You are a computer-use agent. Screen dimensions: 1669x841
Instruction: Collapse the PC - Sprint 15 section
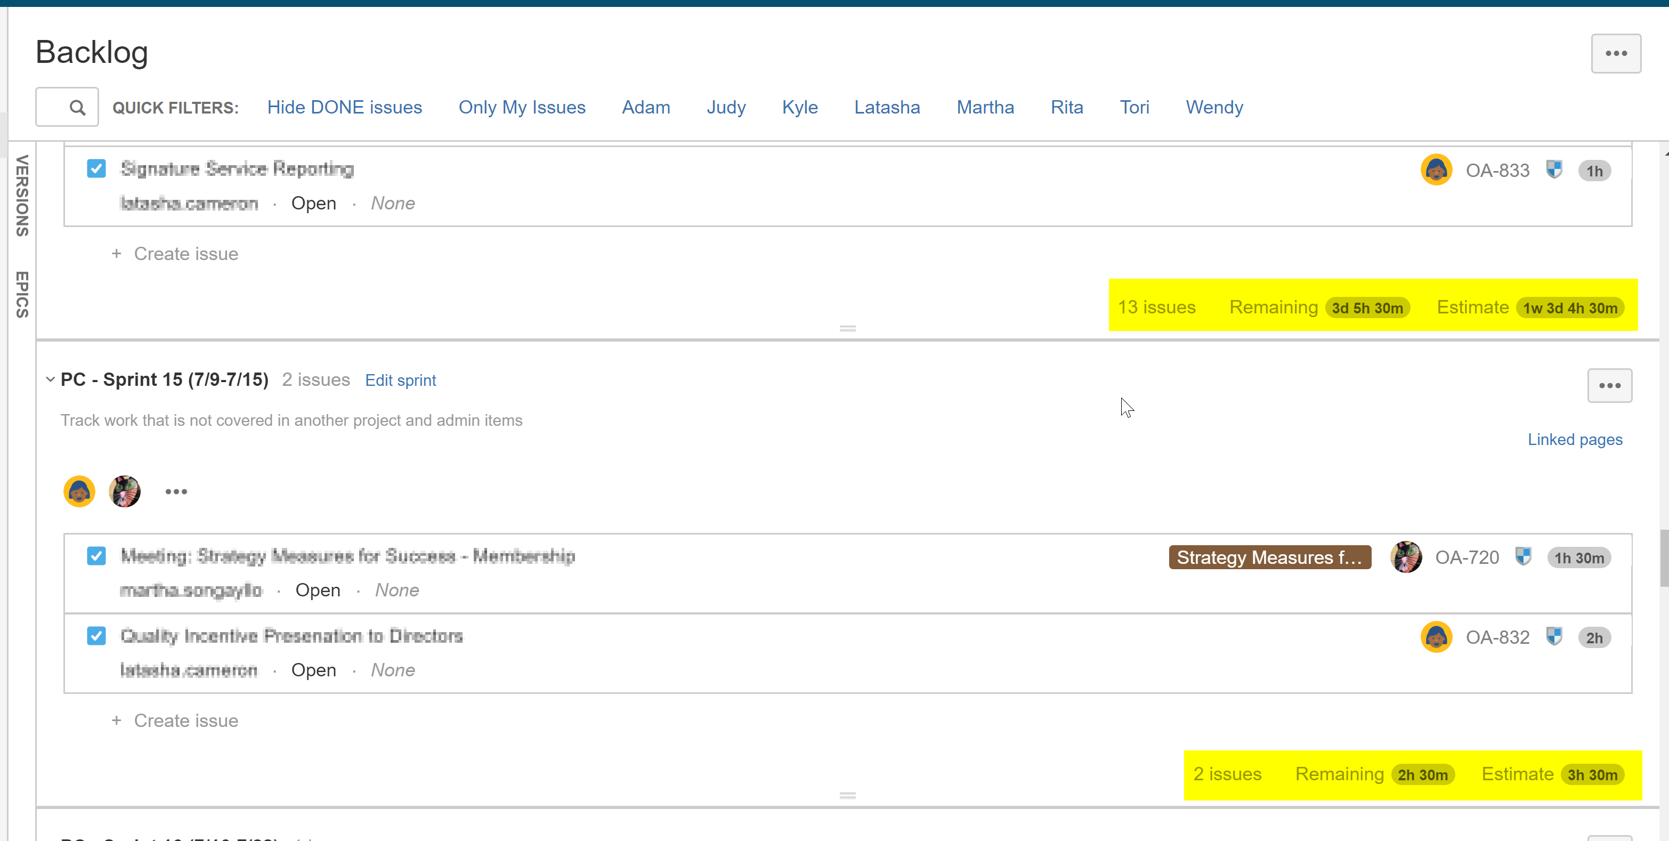(51, 379)
